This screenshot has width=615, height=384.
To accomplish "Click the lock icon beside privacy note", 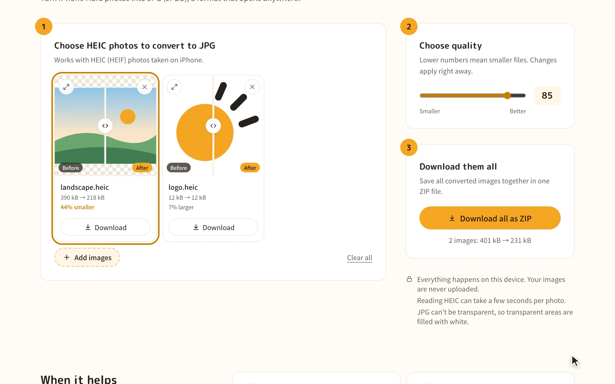I will tap(409, 279).
